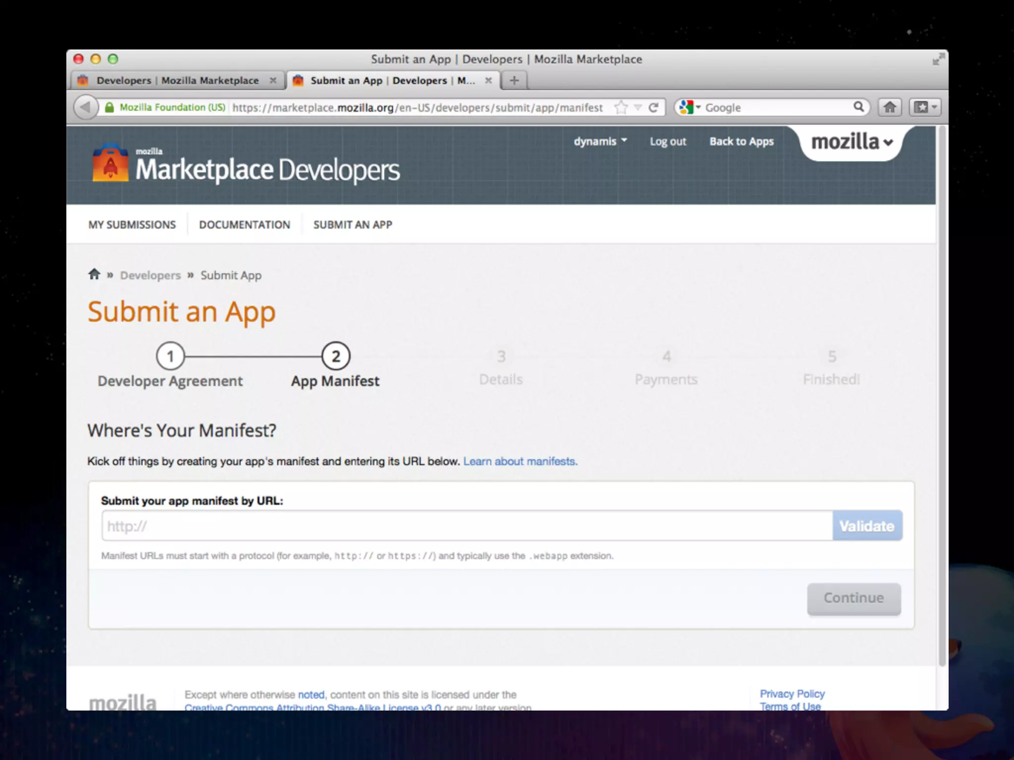The width and height of the screenshot is (1014, 760).
Task: Follow the Learn about manifests link
Action: (x=520, y=462)
